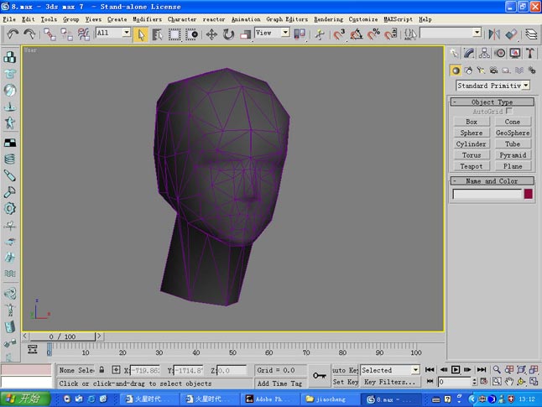Open the Customize menu

(363, 19)
